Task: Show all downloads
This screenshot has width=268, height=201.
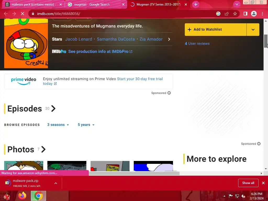Action: tap(248, 183)
